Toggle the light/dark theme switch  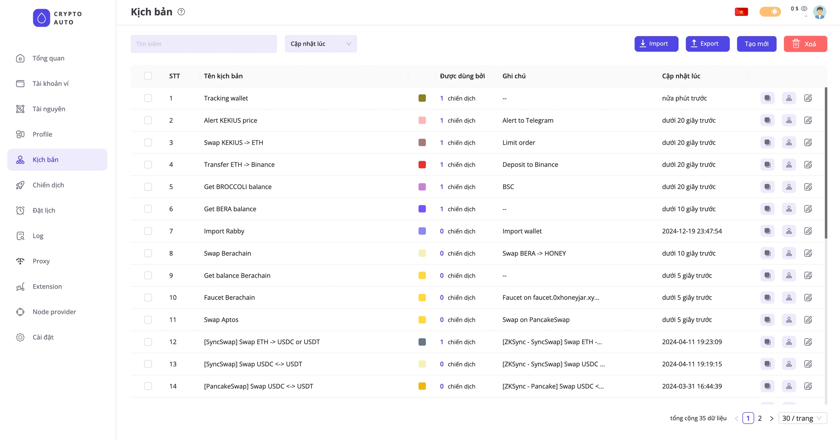[x=770, y=12]
